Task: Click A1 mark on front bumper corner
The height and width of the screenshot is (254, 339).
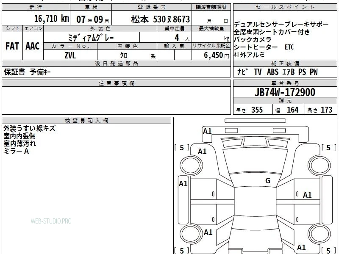Action: (207, 131)
